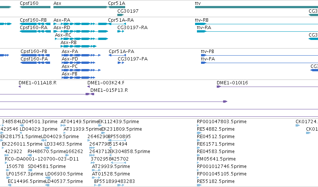Select the Cpr51A-RA transcript glyph
This screenshot has width=318, height=187.
click(117, 24)
